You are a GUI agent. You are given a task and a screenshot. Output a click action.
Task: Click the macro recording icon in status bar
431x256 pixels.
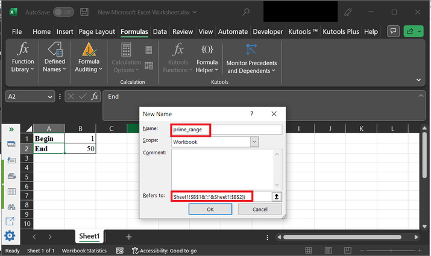pyautogui.click(x=120, y=251)
